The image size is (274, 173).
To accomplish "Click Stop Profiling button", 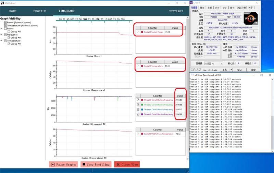I will 96,164.
